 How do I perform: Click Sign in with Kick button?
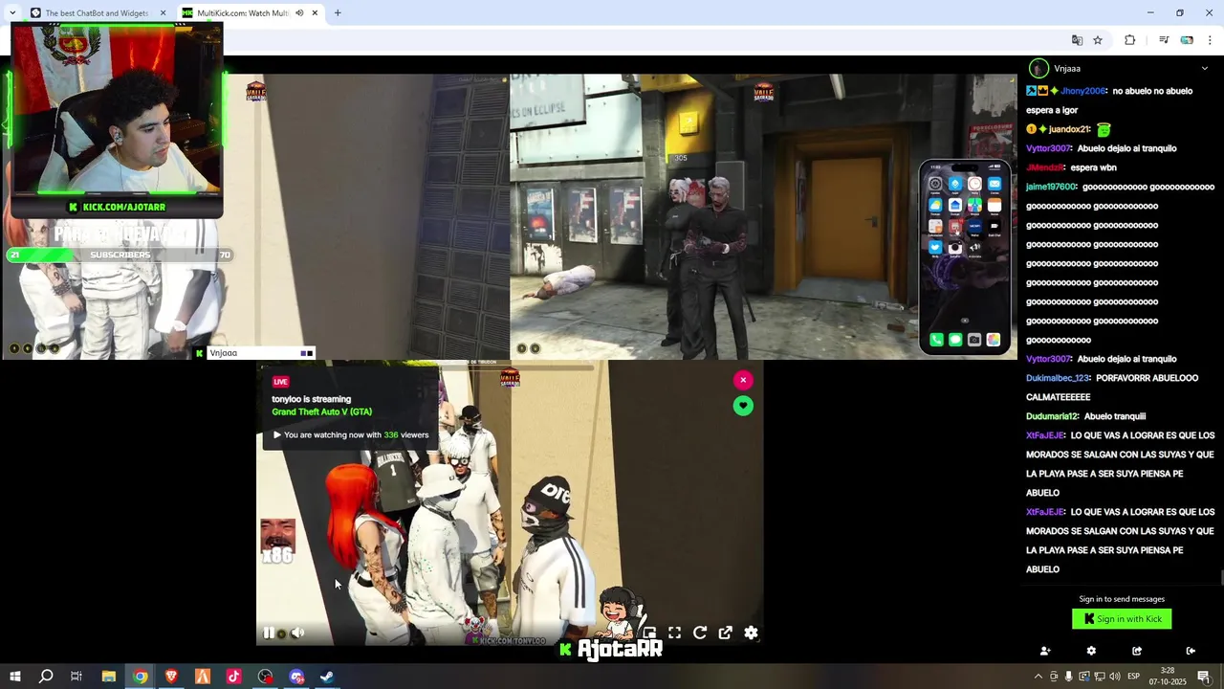pos(1122,619)
